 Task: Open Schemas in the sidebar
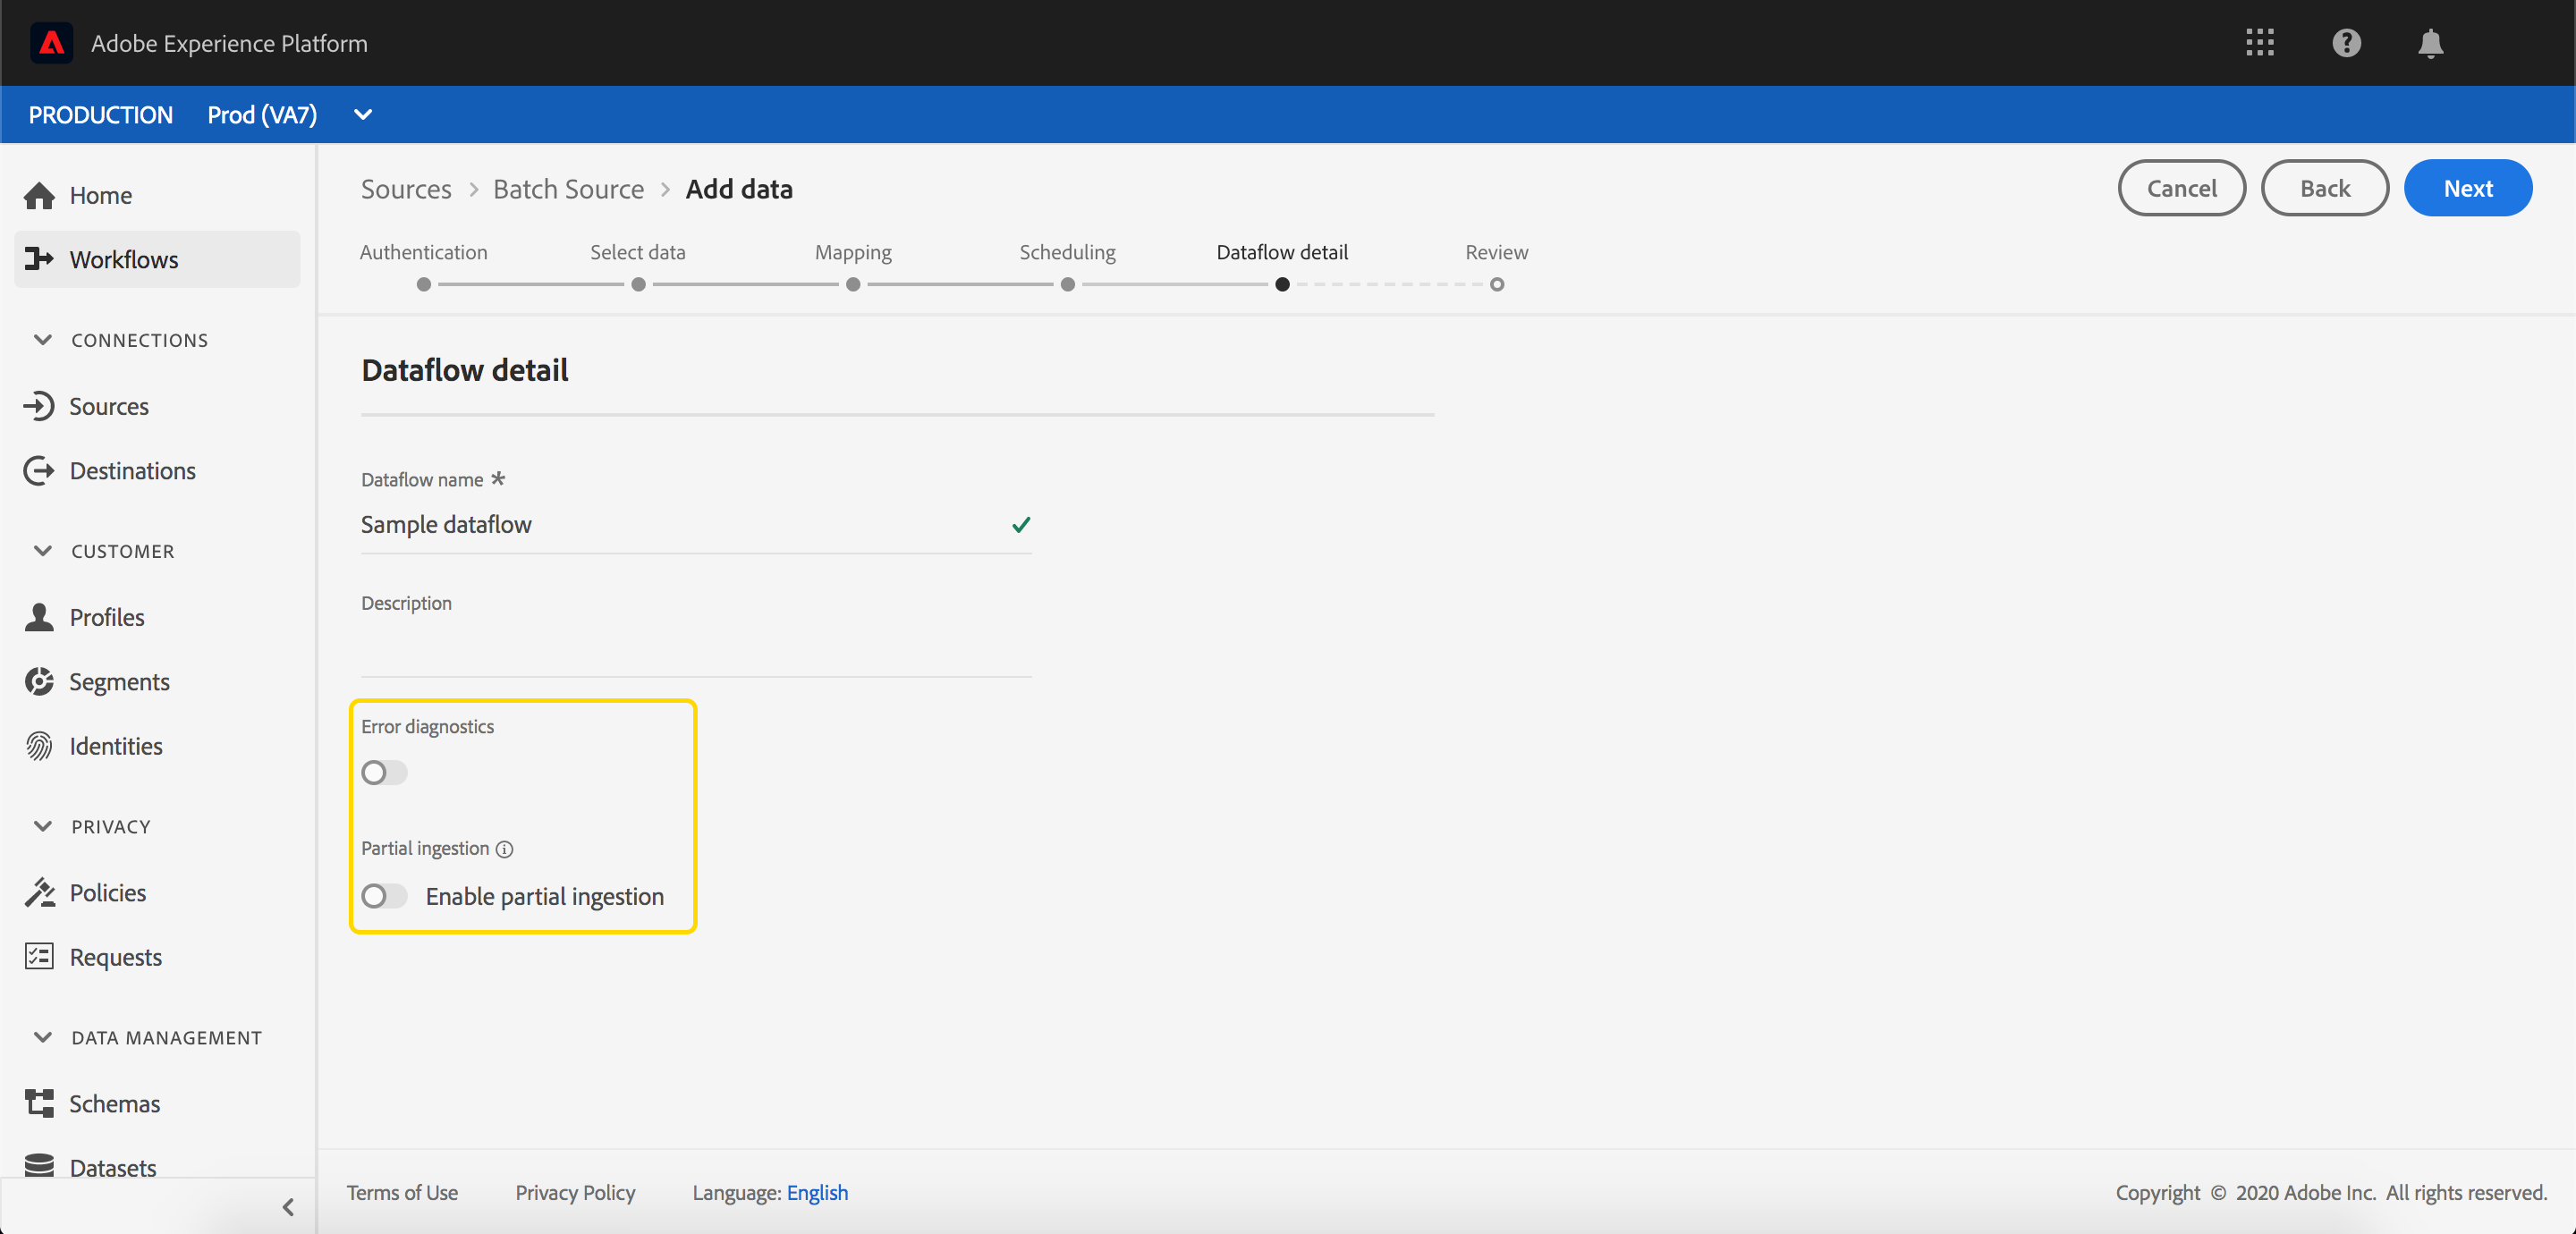pos(114,1103)
